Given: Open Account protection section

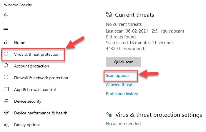Looking at the screenshot, I should pos(31,66).
